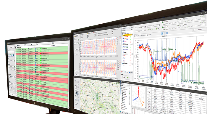Click the EXPORT button
The height and width of the screenshot is (114, 207).
200,29
